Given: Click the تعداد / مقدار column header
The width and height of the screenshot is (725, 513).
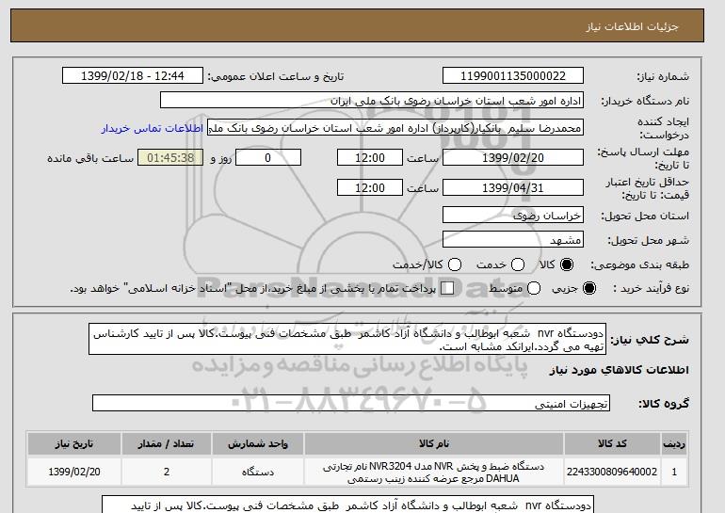Looking at the screenshot, I should tap(167, 443).
